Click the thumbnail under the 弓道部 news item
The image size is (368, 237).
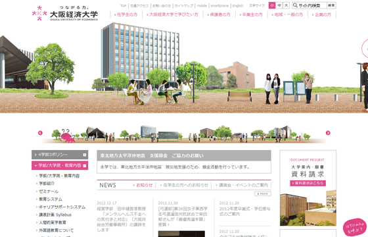(x=181, y=234)
